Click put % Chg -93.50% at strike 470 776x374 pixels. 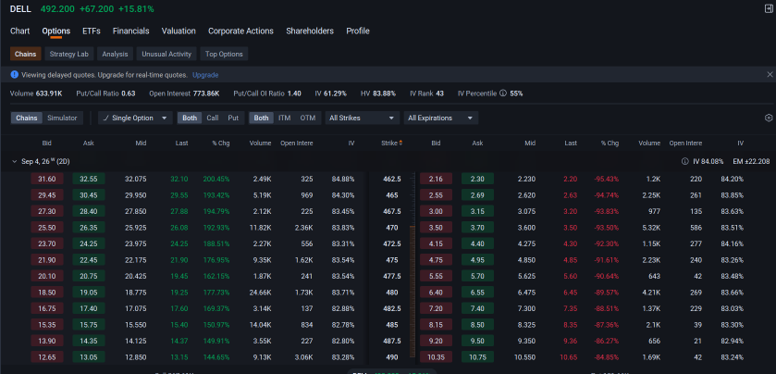(x=606, y=228)
